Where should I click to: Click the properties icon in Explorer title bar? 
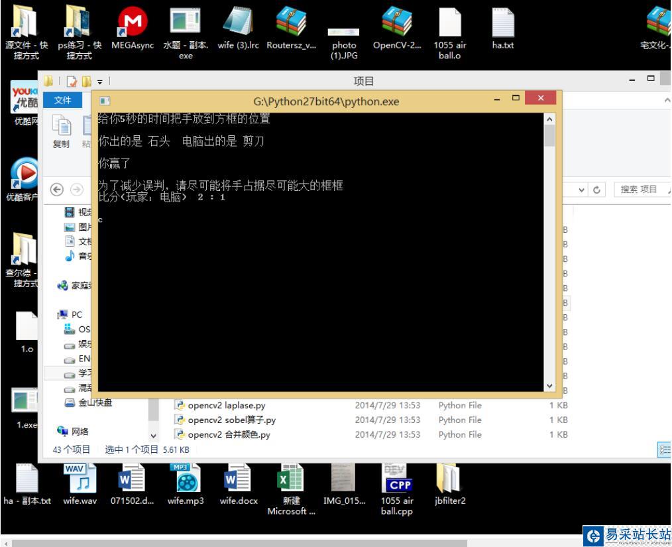[x=72, y=81]
